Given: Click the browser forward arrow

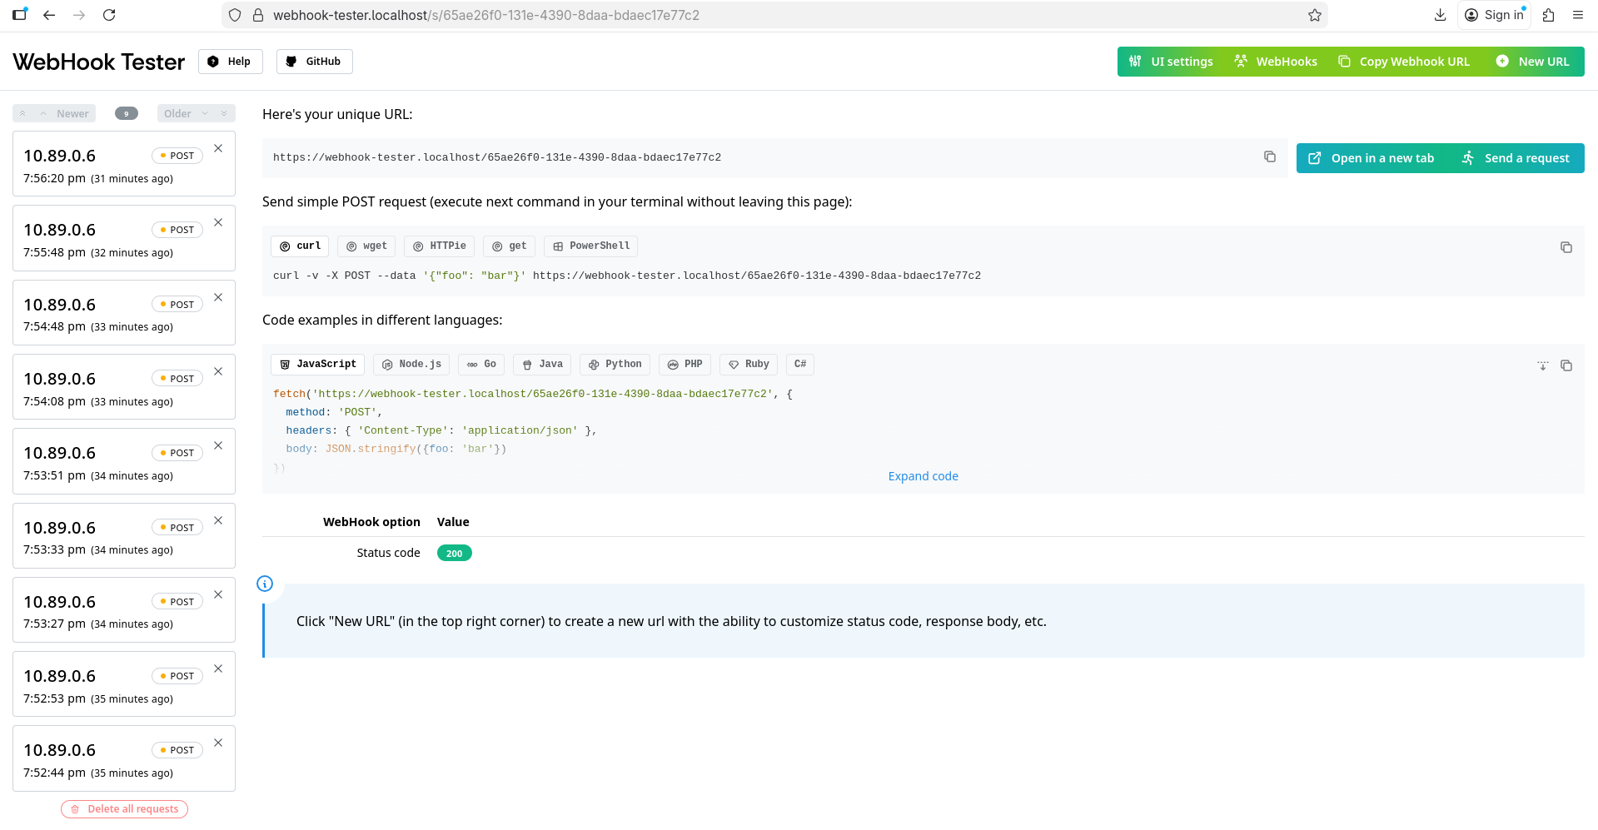Looking at the screenshot, I should tap(79, 15).
